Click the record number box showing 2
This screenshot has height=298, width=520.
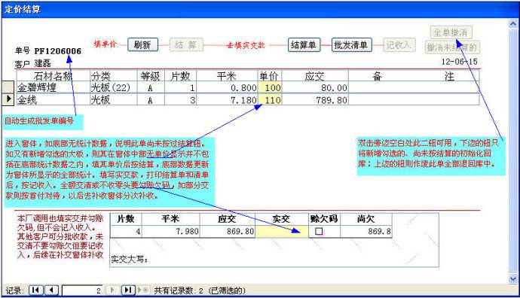(82, 290)
